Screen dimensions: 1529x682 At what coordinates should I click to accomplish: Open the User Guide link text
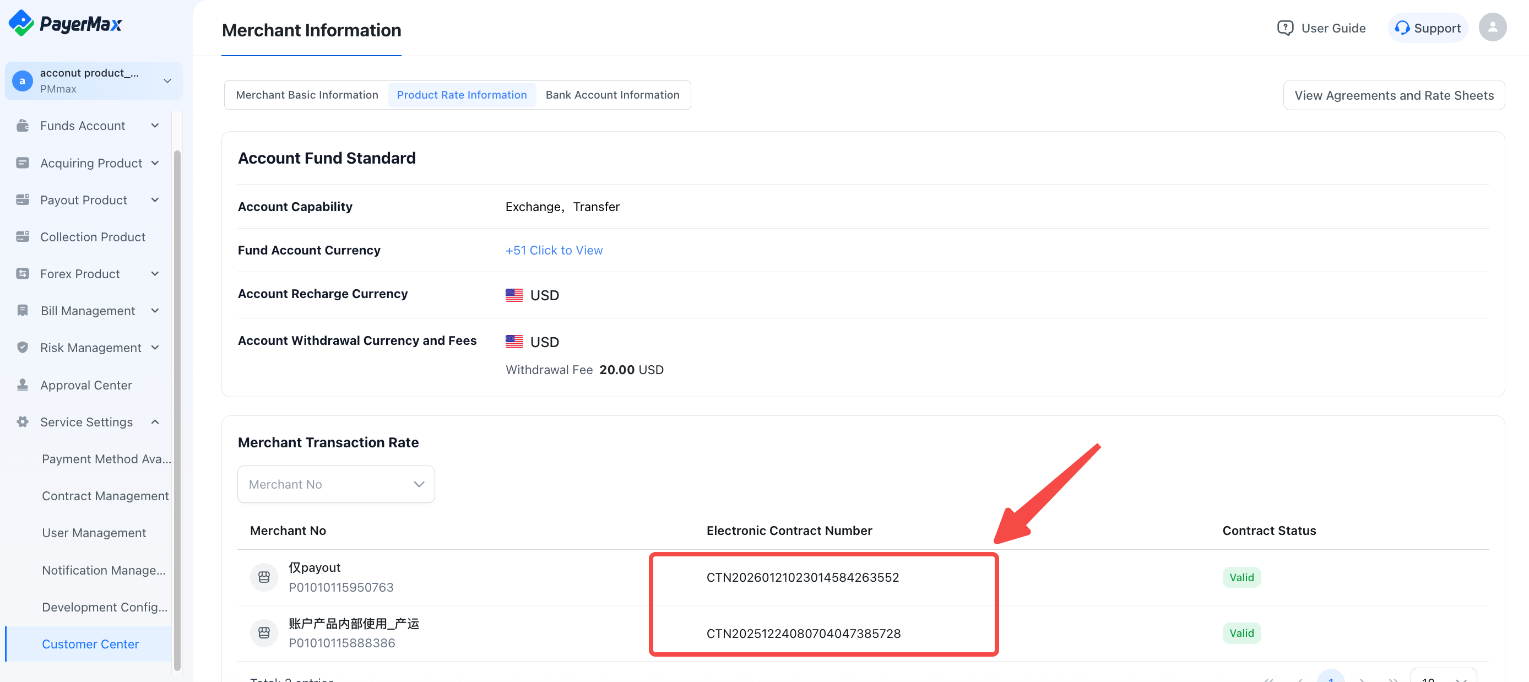pyautogui.click(x=1333, y=28)
